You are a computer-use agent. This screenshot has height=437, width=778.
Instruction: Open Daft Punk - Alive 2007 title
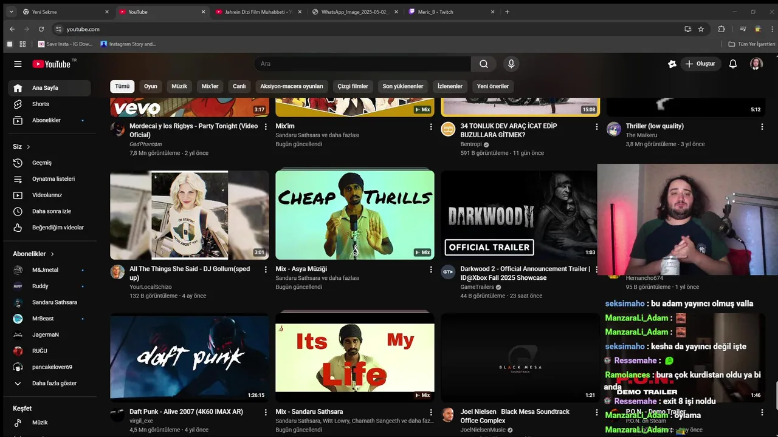pos(186,412)
